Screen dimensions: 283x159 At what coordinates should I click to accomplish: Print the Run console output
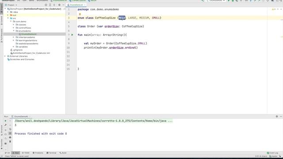click(10, 137)
